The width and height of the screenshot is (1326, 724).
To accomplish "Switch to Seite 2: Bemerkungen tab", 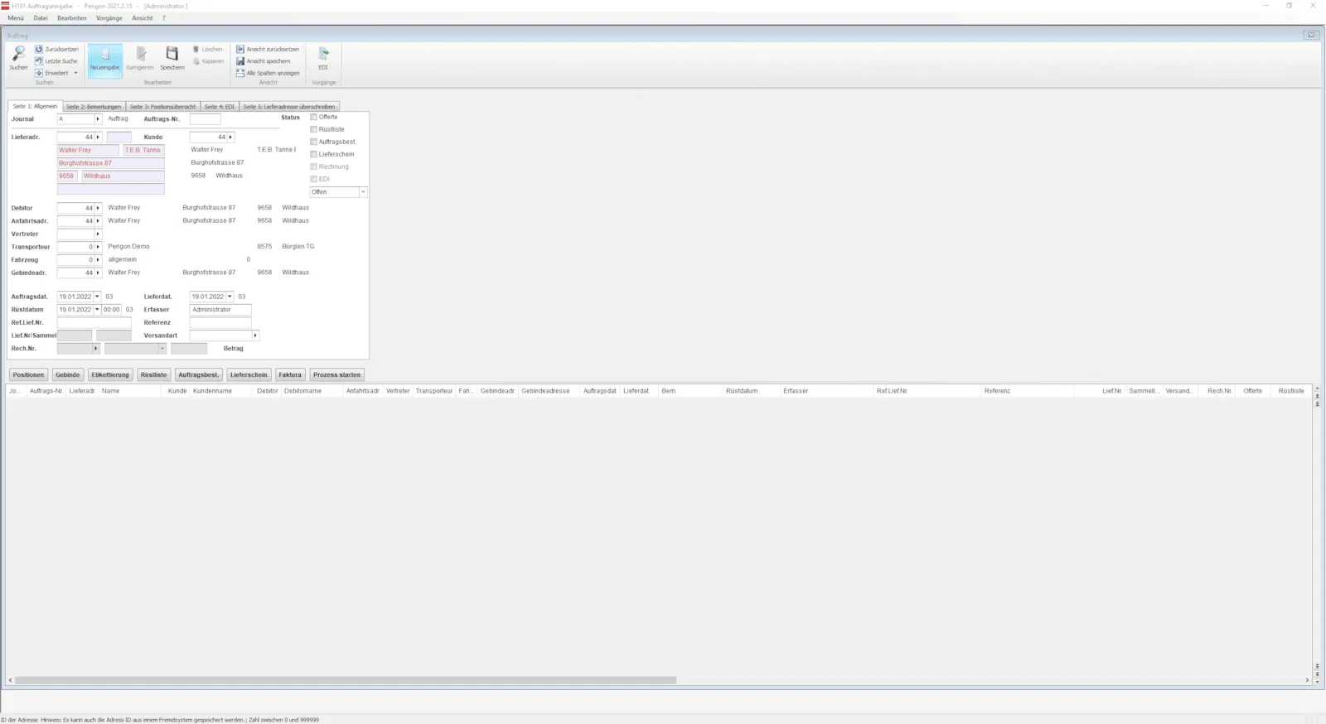I will coord(94,107).
